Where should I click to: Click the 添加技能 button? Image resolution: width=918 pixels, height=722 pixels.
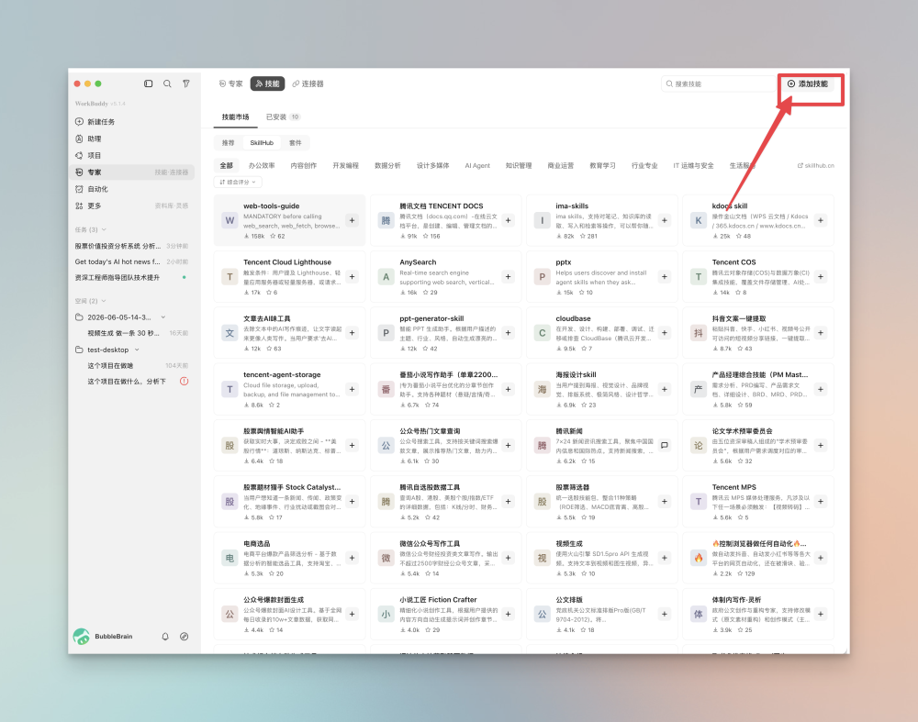808,83
